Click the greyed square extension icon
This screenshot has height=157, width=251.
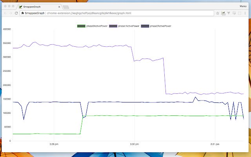(x=240, y=13)
